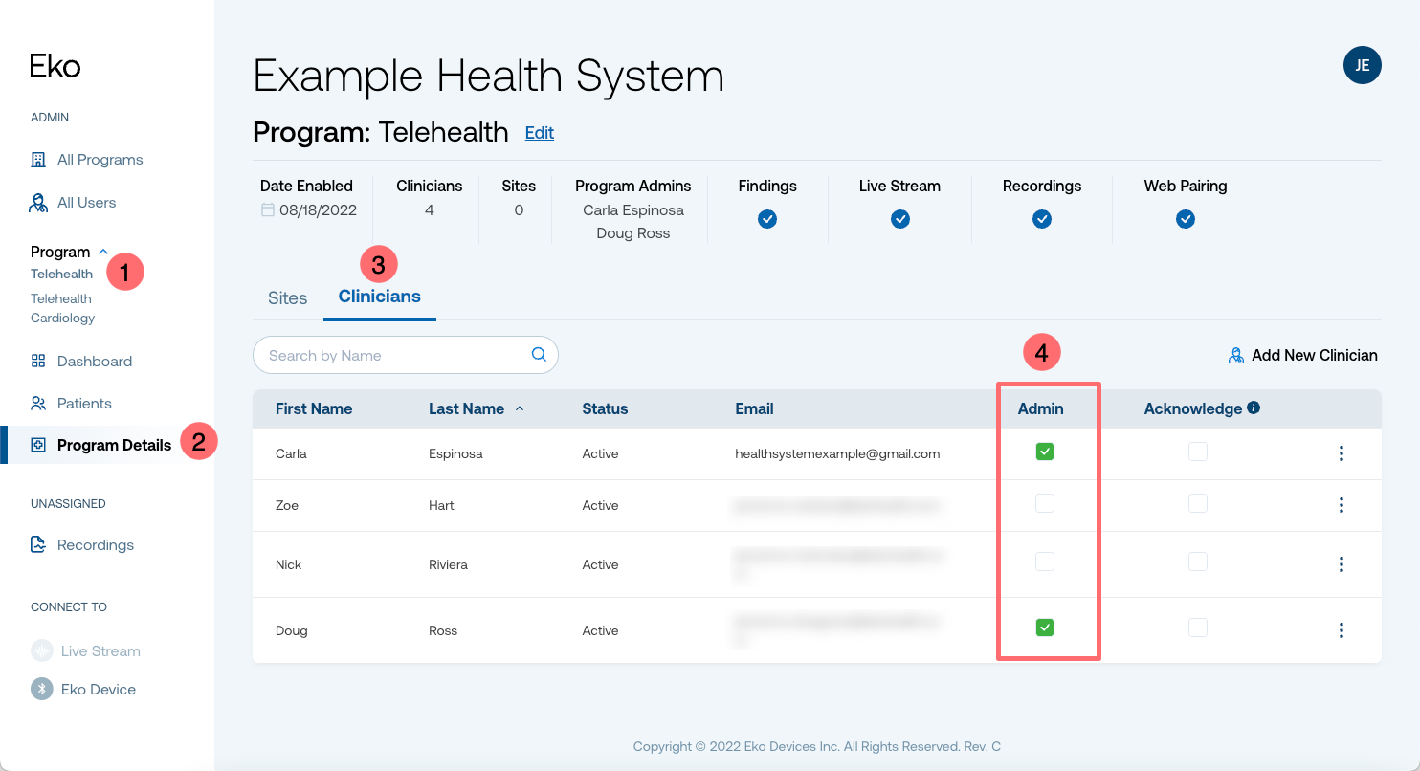Enable Admin checkbox for Zoe Hart

[1045, 503]
